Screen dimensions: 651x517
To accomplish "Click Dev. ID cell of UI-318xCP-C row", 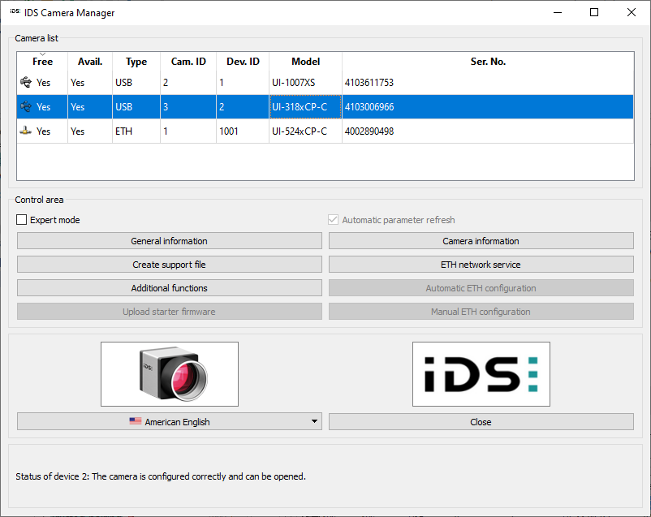I will (243, 106).
